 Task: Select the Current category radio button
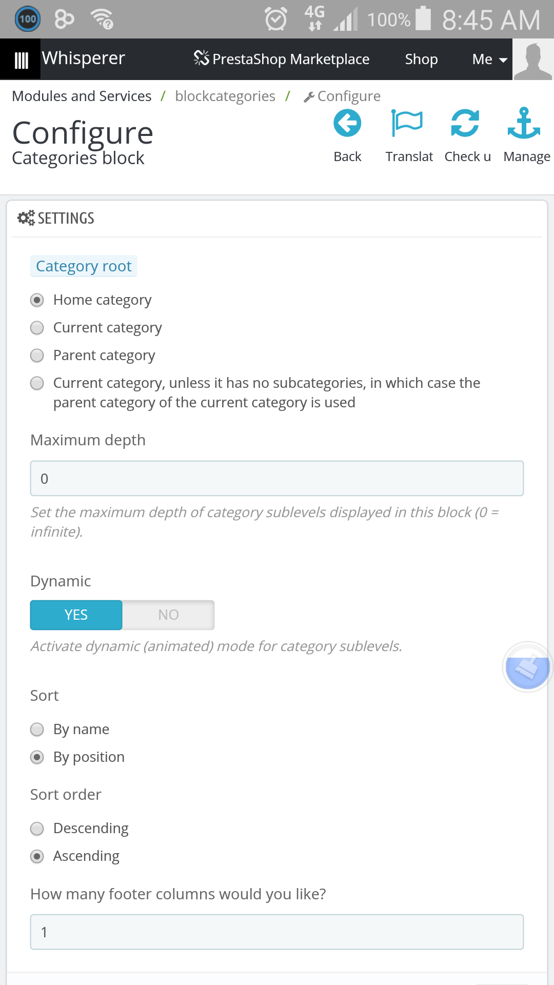point(37,328)
